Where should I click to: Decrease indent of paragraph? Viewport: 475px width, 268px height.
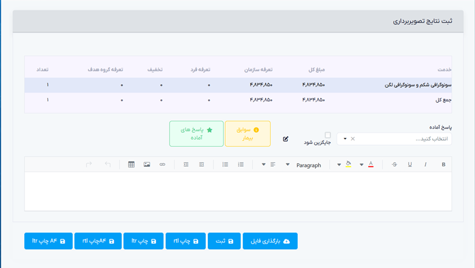[x=201, y=164]
